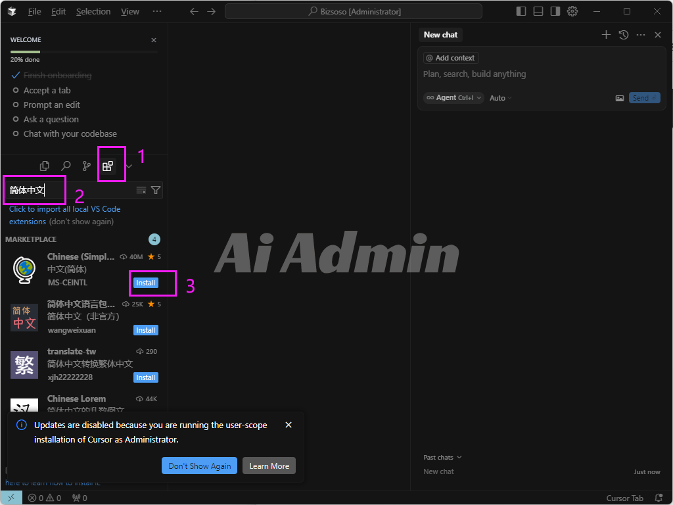Expand the Past chats list
The height and width of the screenshot is (505, 673).
(x=442, y=458)
